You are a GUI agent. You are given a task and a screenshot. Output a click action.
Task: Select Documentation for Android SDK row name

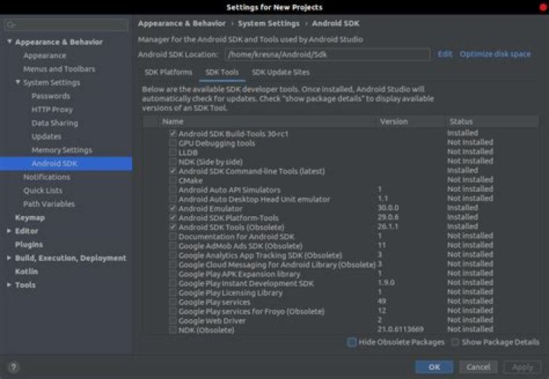coord(236,237)
